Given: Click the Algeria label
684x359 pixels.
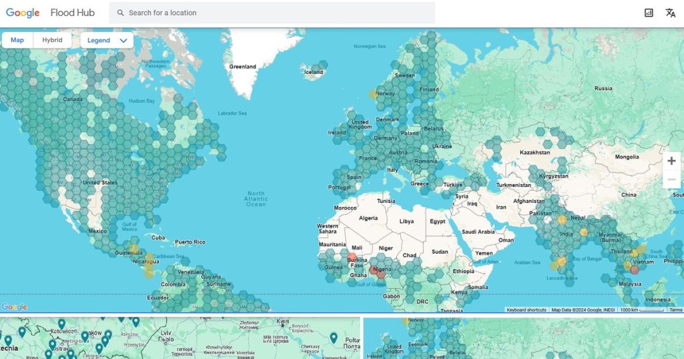Looking at the screenshot, I should pyautogui.click(x=368, y=218).
